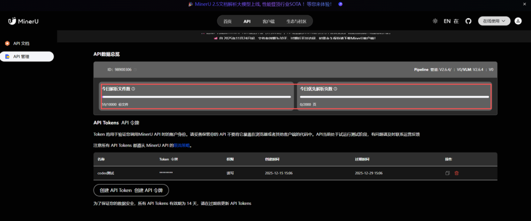Show info for 今日优先解析页数
531x221 pixels.
pos(335,89)
